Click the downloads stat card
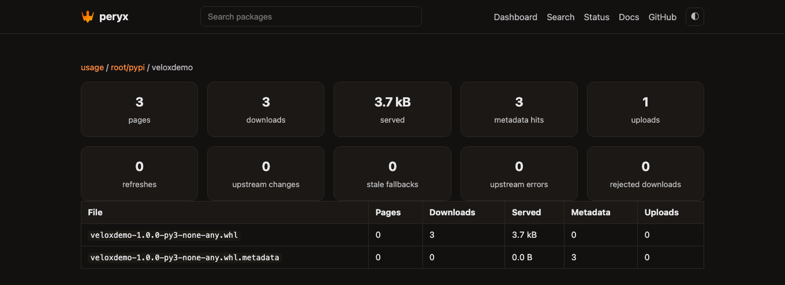This screenshot has height=285, width=785. tap(266, 109)
